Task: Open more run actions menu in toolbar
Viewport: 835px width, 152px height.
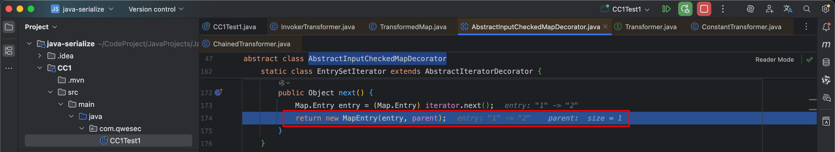Action: tap(723, 9)
